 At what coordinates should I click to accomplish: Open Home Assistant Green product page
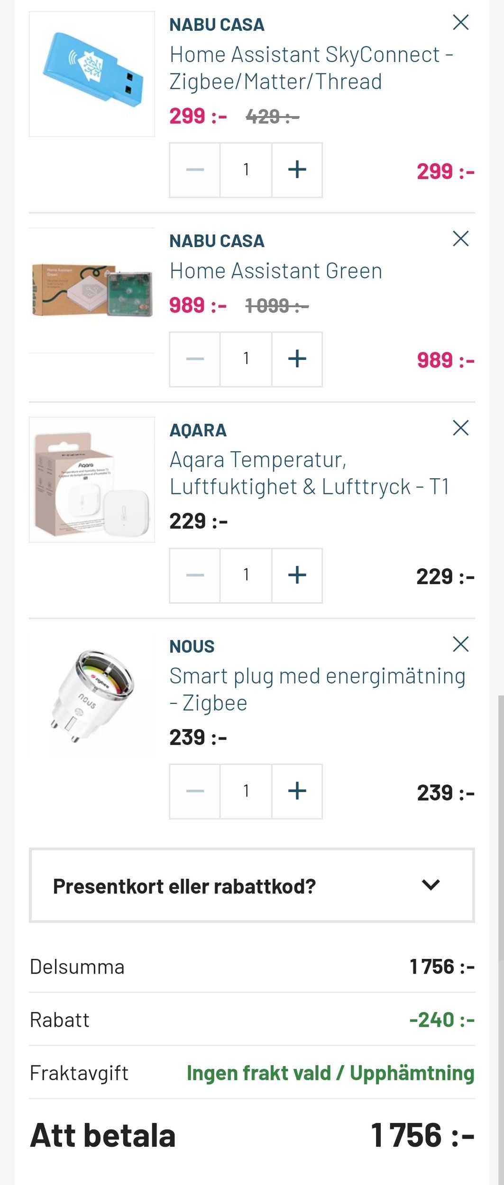pyautogui.click(x=275, y=271)
